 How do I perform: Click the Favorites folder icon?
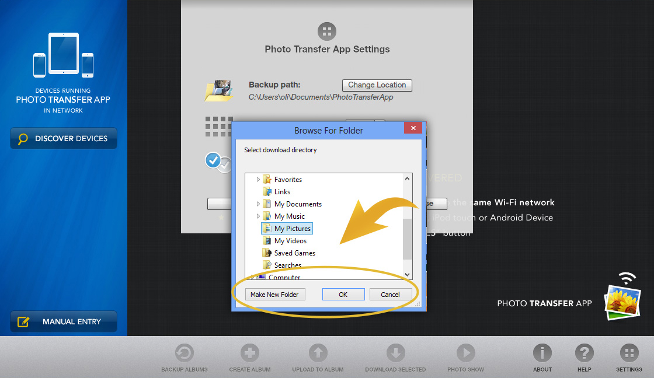pyautogui.click(x=267, y=180)
